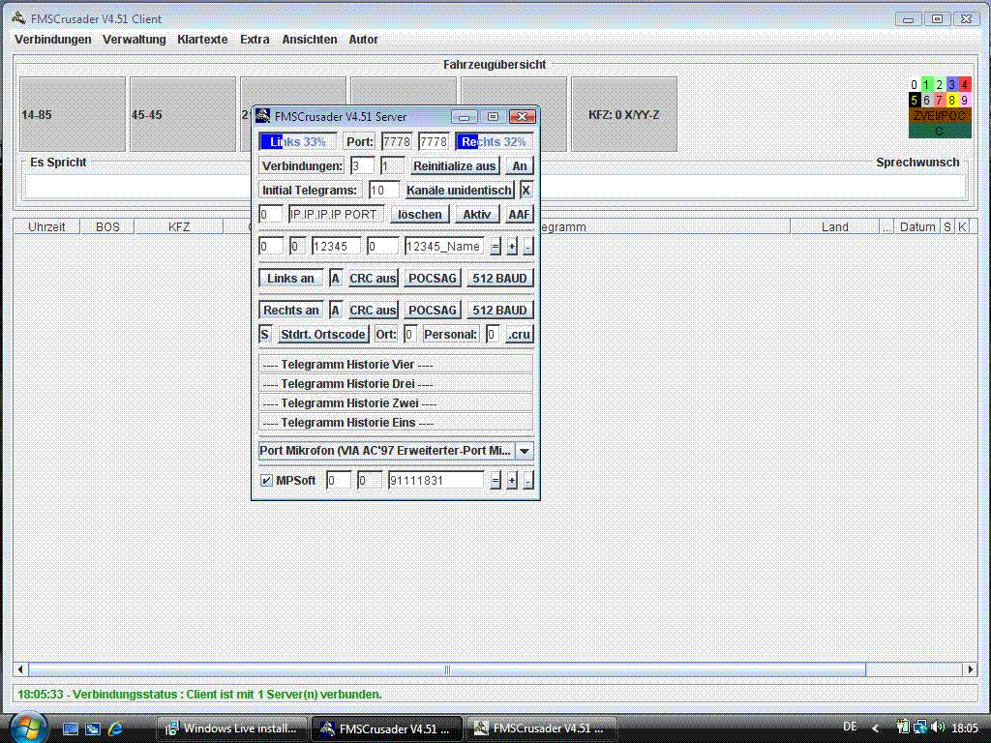
Task: Open the Windows Start orb
Action: point(28,728)
